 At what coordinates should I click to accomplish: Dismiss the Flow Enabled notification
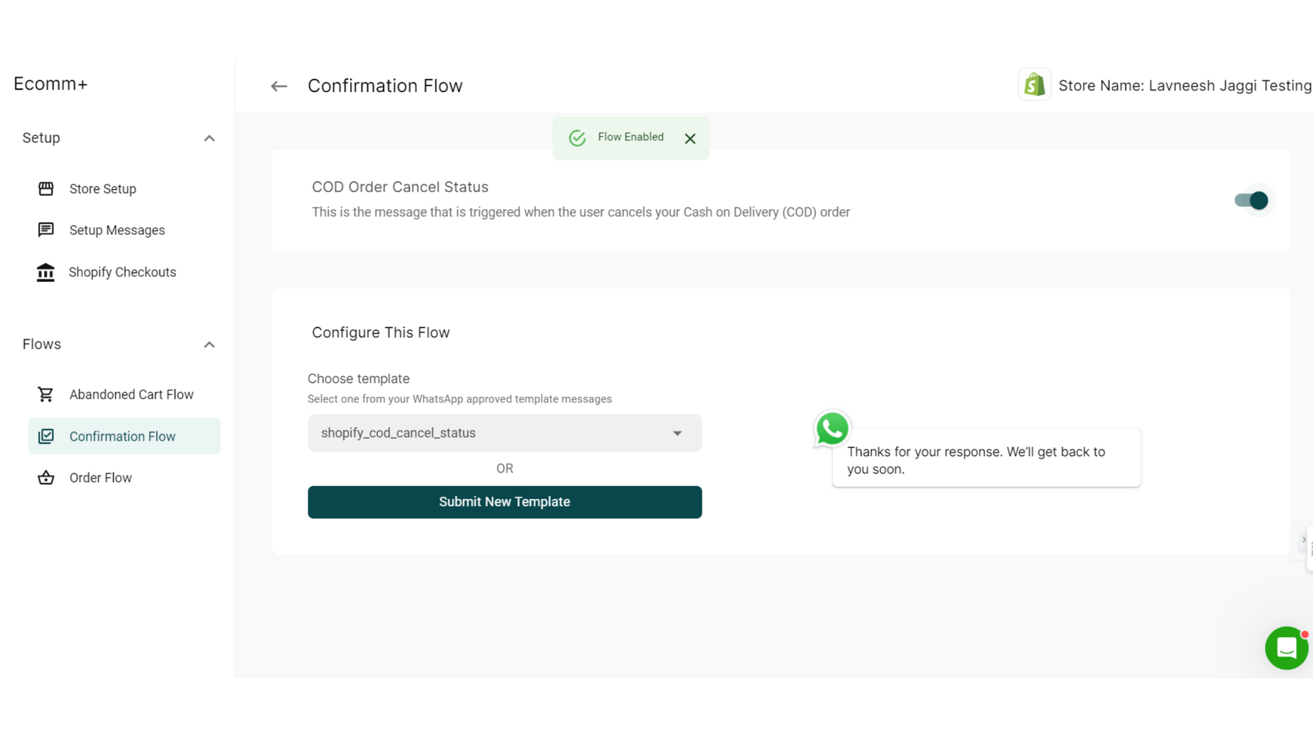pos(690,138)
